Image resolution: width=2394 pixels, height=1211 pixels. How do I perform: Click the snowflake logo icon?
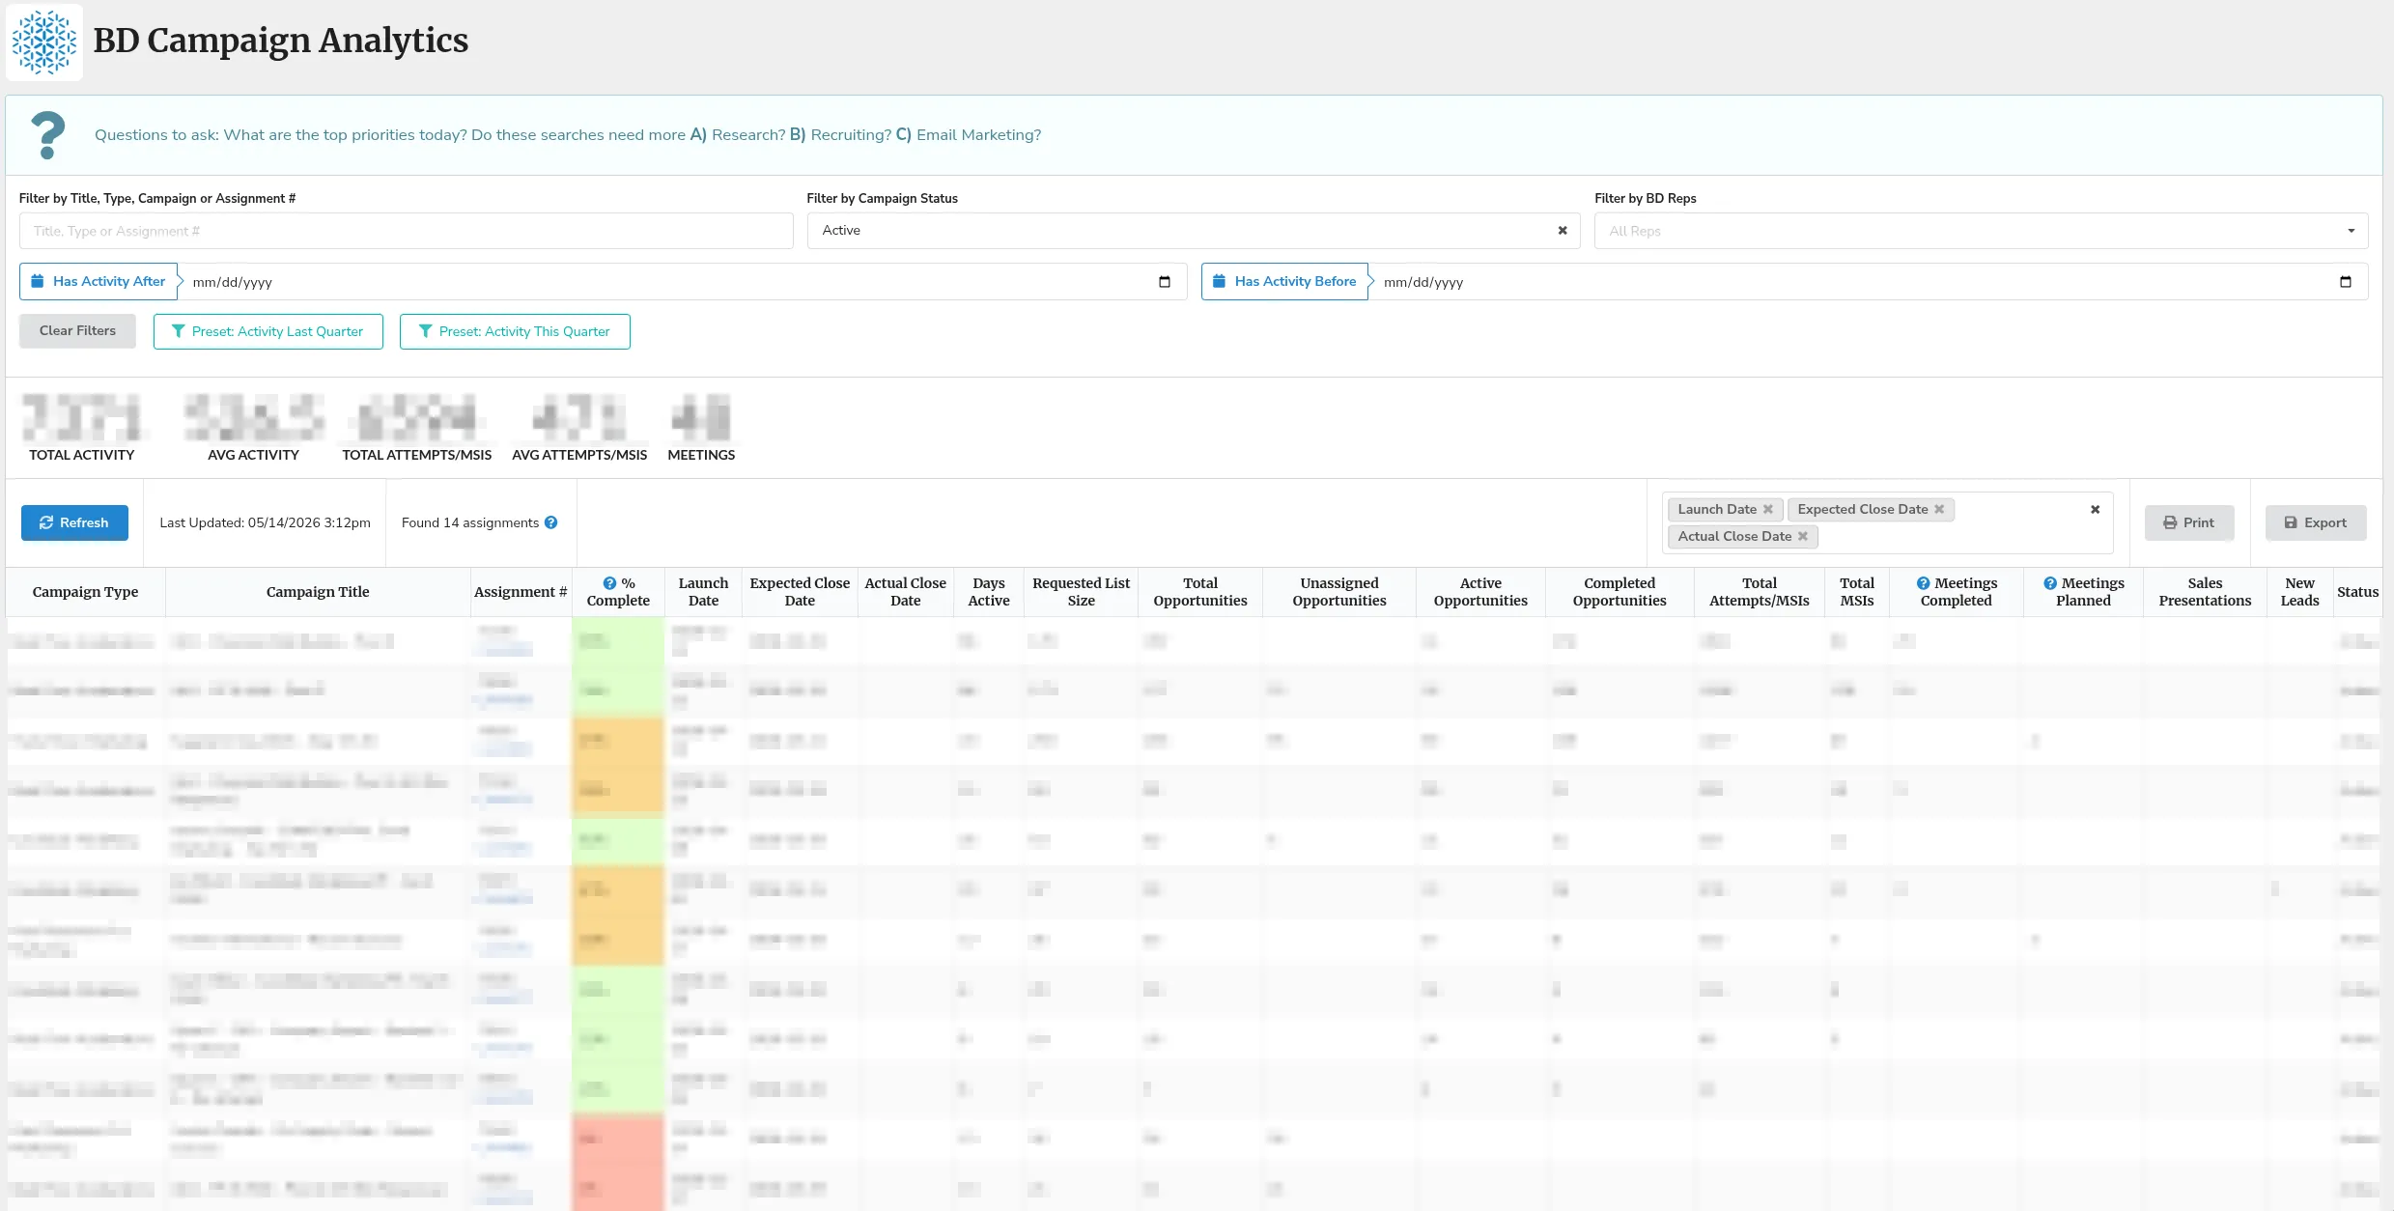(44, 42)
